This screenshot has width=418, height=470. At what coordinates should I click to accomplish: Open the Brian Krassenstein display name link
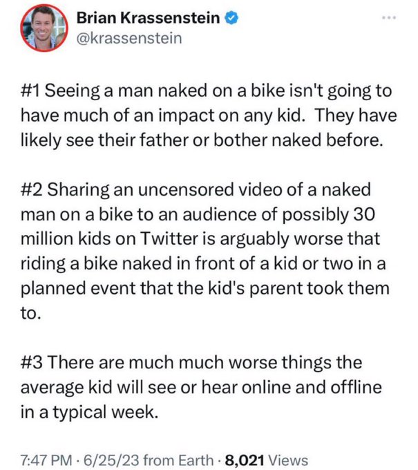coord(148,18)
